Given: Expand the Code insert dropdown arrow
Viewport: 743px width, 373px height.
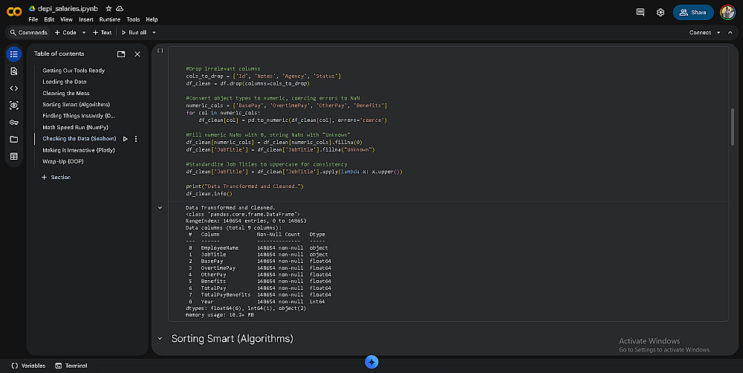Looking at the screenshot, I should coord(84,33).
